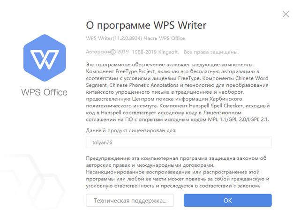300x210 pixels.
Task: Open Техническая поддержка... support button
Action: coord(130,200)
